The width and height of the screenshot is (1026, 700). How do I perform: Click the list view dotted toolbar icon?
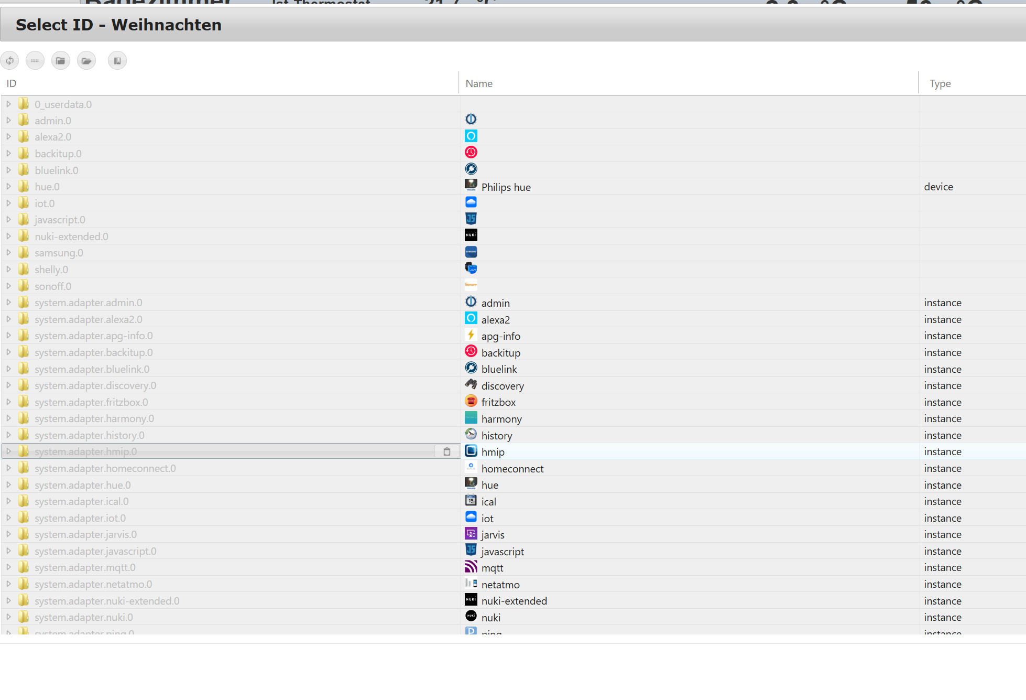(x=35, y=61)
